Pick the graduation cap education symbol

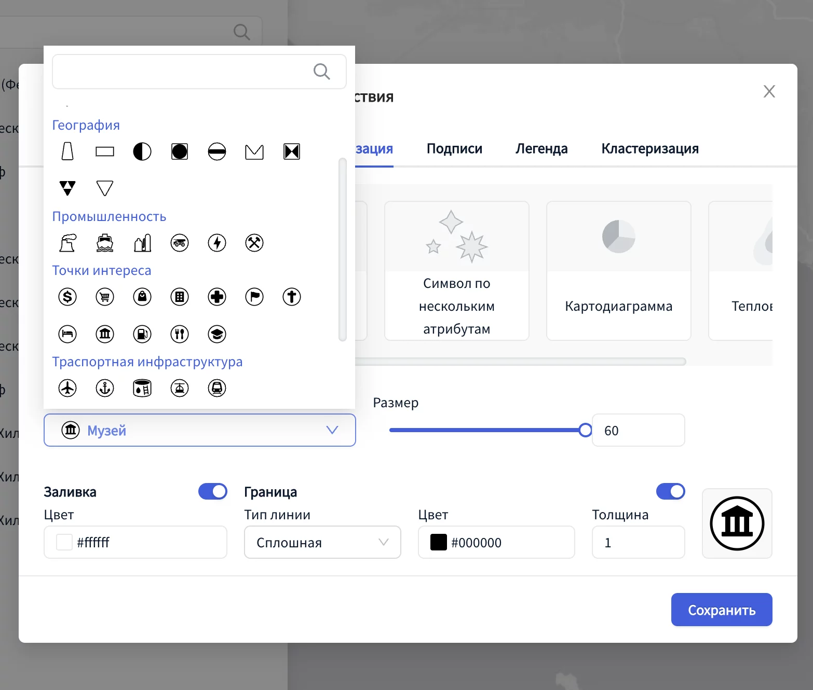pyautogui.click(x=217, y=334)
